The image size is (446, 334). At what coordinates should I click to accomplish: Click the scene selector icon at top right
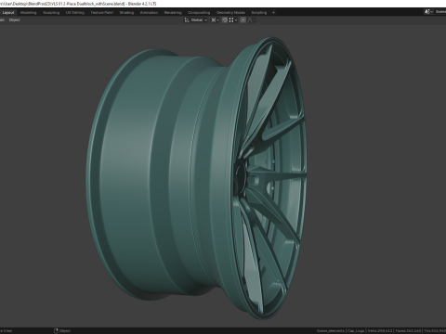pos(428,12)
